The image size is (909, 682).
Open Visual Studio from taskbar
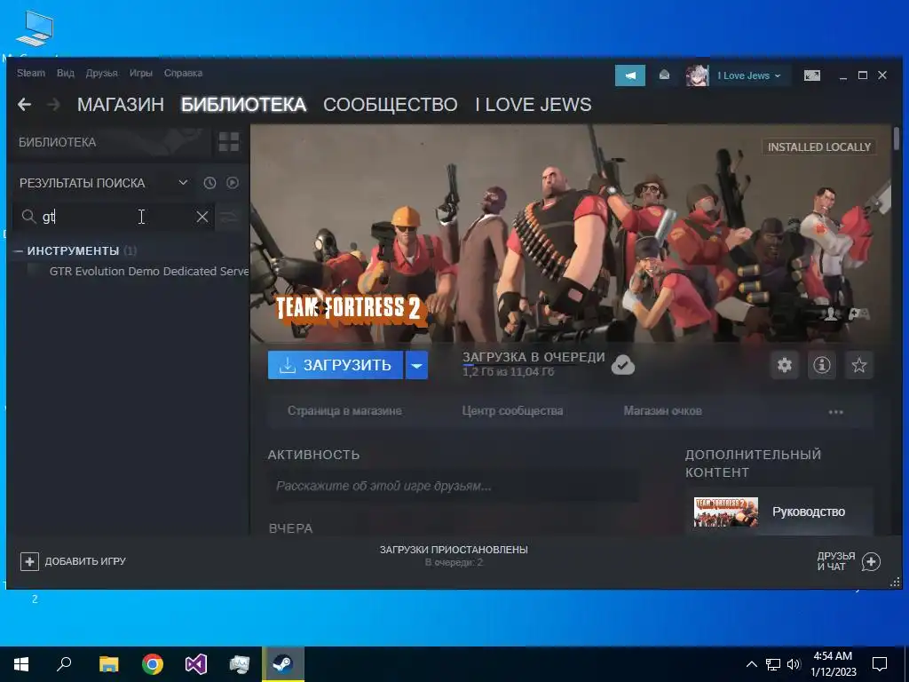(x=196, y=664)
